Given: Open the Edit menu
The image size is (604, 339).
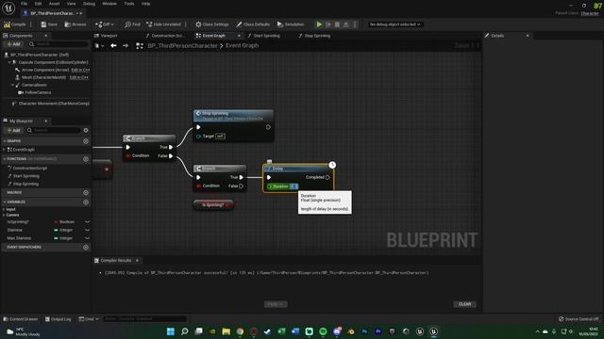Looking at the screenshot, I should point(38,4).
